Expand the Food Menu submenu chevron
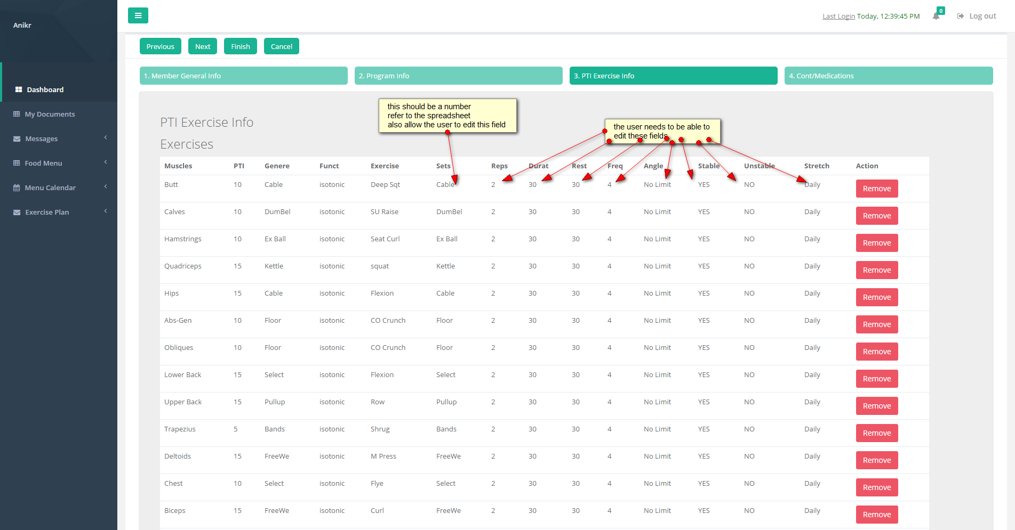The width and height of the screenshot is (1015, 530). tap(106, 162)
